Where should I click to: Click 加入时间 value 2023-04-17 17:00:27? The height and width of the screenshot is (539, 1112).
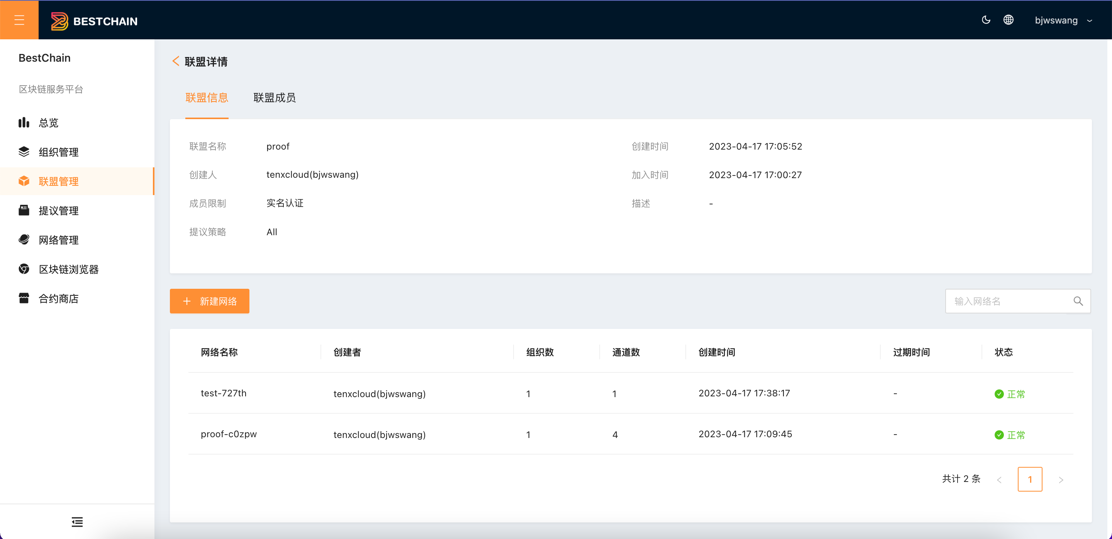click(756, 175)
